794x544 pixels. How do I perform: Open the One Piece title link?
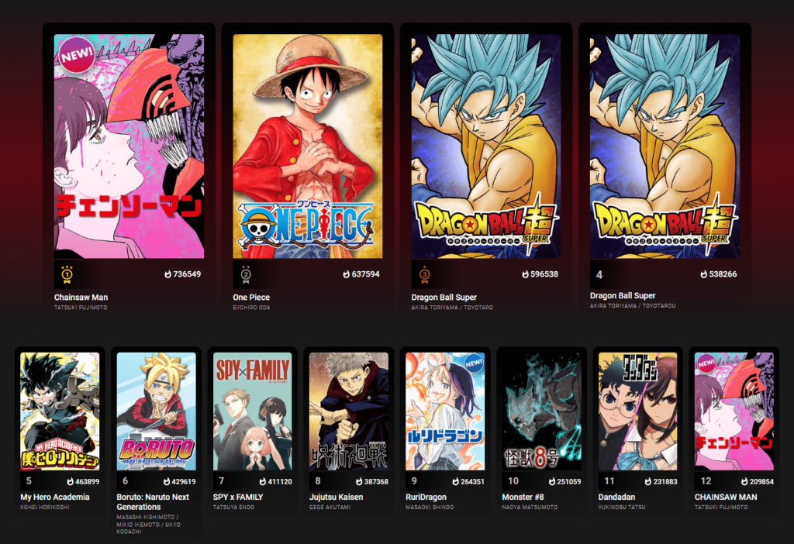click(x=251, y=298)
